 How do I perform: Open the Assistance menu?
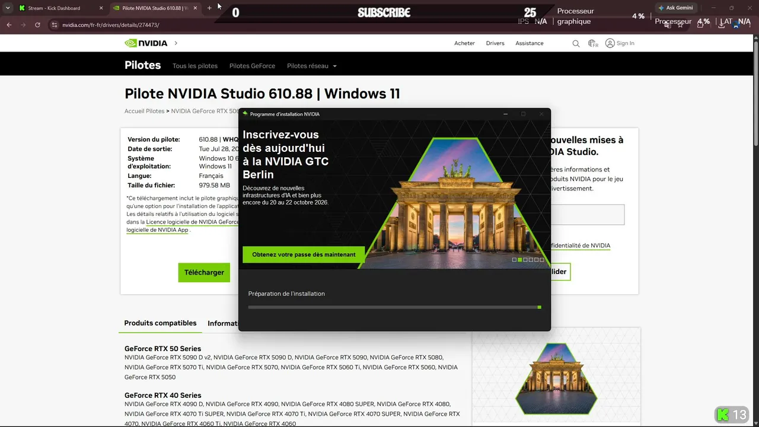click(530, 43)
